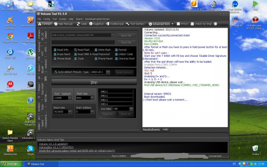Open the System menu
The width and height of the screenshot is (267, 167).
(63, 19)
